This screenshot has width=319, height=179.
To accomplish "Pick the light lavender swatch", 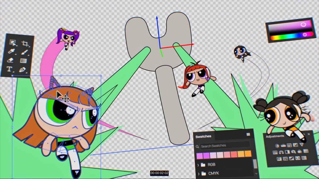I will point(213,155).
